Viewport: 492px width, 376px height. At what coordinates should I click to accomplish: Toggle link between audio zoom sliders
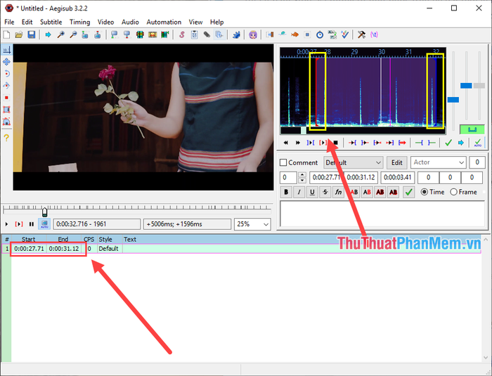point(472,129)
